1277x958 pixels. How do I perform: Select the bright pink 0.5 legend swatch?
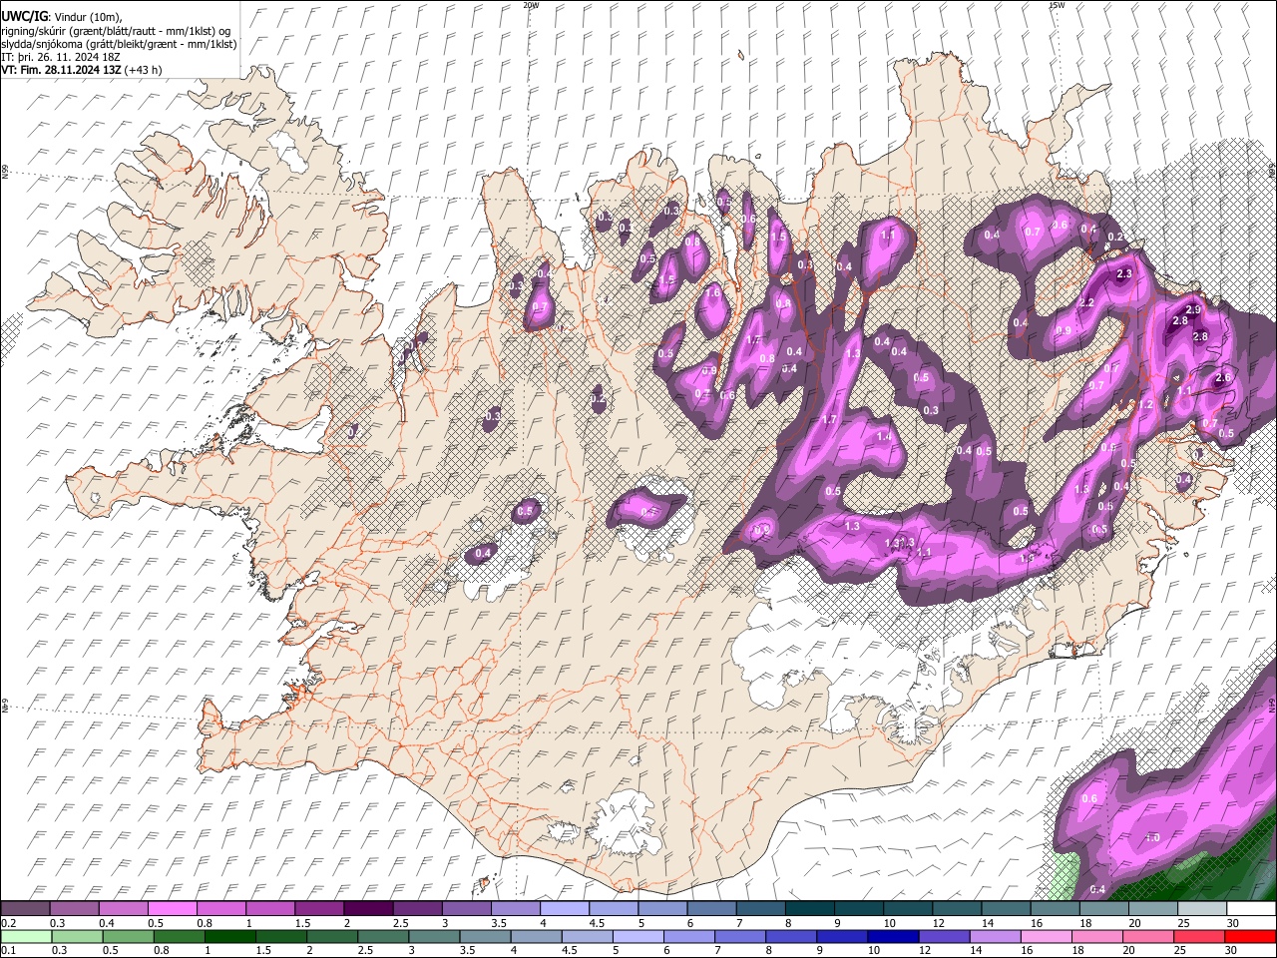172,909
